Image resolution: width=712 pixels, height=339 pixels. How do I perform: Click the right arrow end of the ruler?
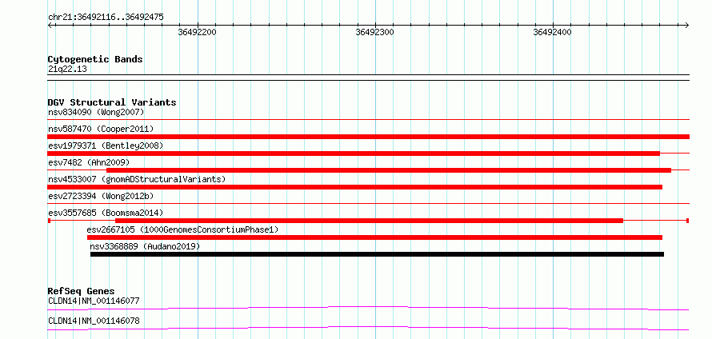click(x=687, y=25)
